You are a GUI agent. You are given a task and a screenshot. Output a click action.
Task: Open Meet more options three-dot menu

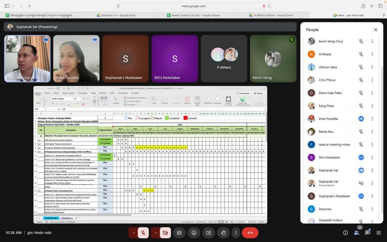(x=236, y=233)
